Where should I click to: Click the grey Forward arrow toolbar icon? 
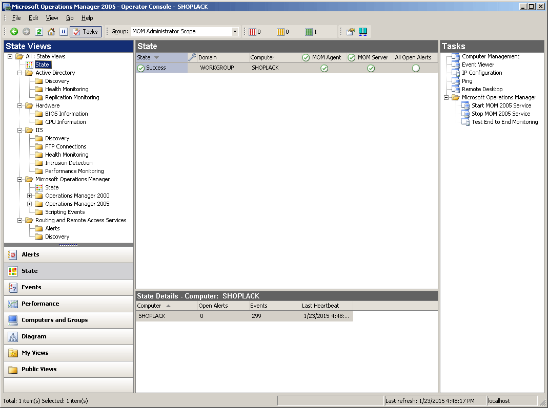26,32
